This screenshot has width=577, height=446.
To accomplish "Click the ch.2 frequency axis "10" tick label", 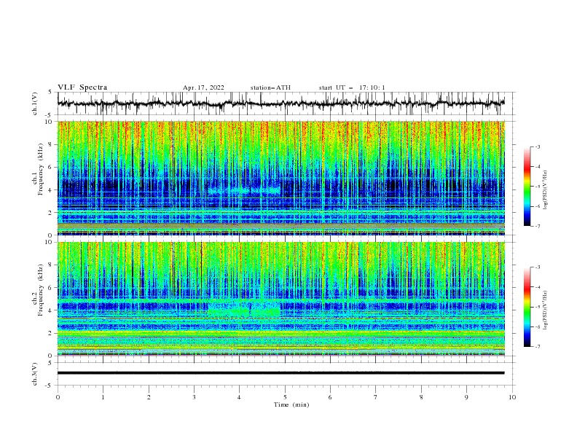I will tap(50, 242).
